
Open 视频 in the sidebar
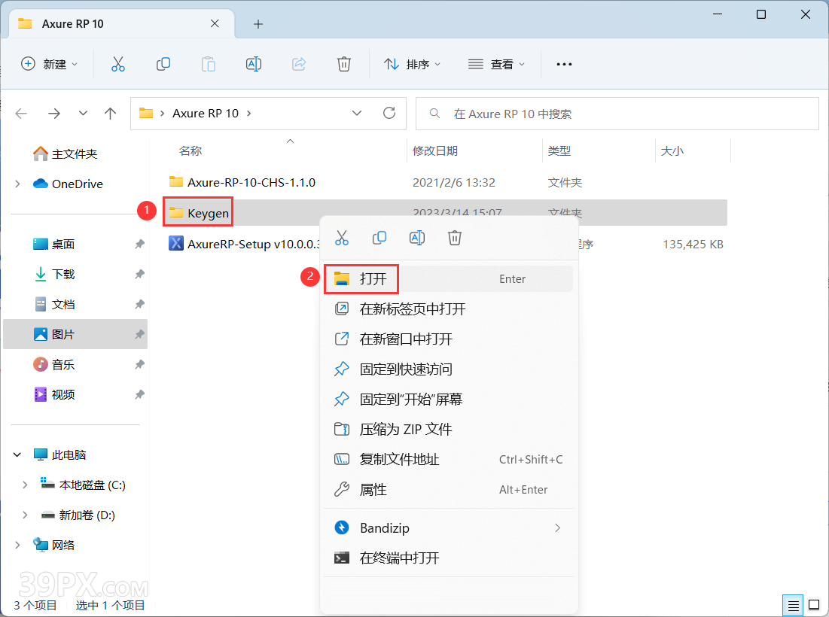(54, 394)
